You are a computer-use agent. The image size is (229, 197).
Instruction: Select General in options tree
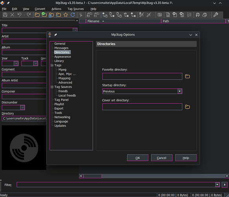tap(60, 44)
